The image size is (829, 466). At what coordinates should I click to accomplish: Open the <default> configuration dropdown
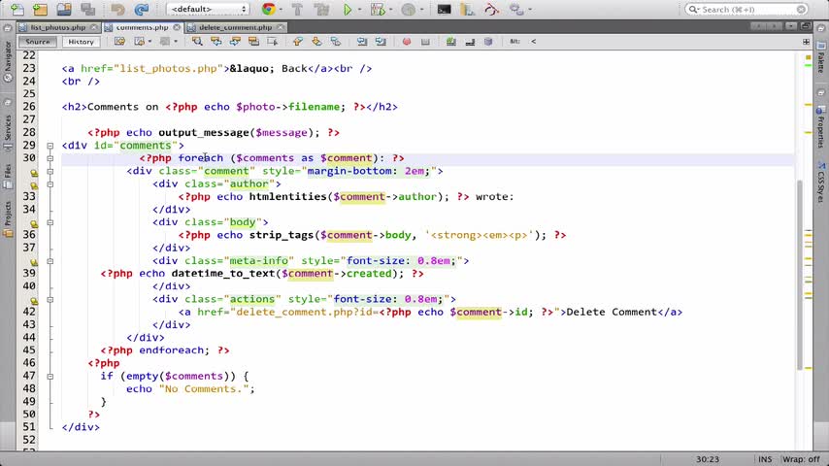(x=208, y=9)
